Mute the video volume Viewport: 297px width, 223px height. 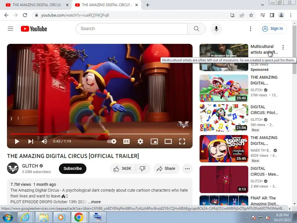(44, 141)
